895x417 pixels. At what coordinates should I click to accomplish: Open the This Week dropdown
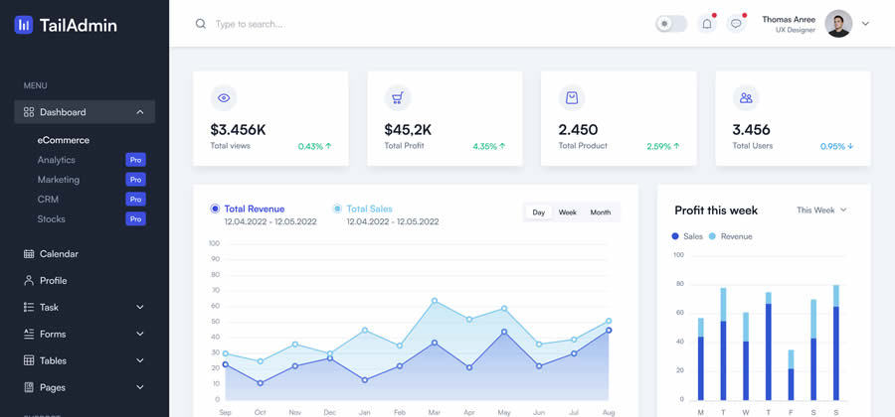pyautogui.click(x=821, y=210)
